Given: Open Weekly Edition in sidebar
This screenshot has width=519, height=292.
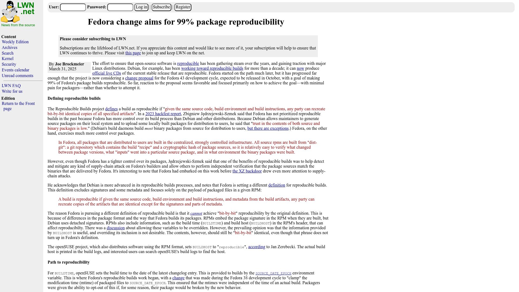Looking at the screenshot, I should tap(15, 42).
